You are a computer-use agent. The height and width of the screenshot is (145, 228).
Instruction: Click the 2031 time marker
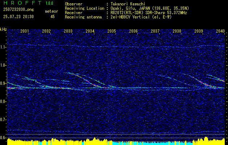coord(25,31)
